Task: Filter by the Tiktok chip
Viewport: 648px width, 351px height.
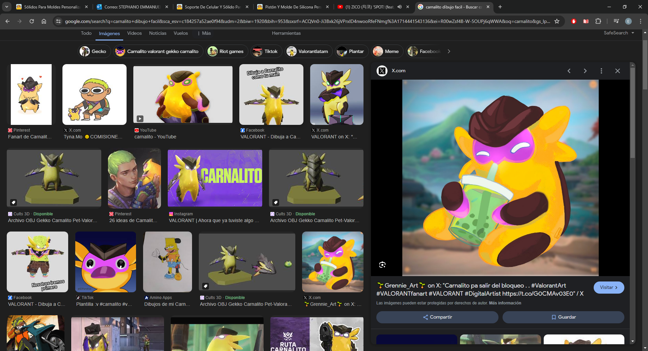Action: click(x=266, y=51)
